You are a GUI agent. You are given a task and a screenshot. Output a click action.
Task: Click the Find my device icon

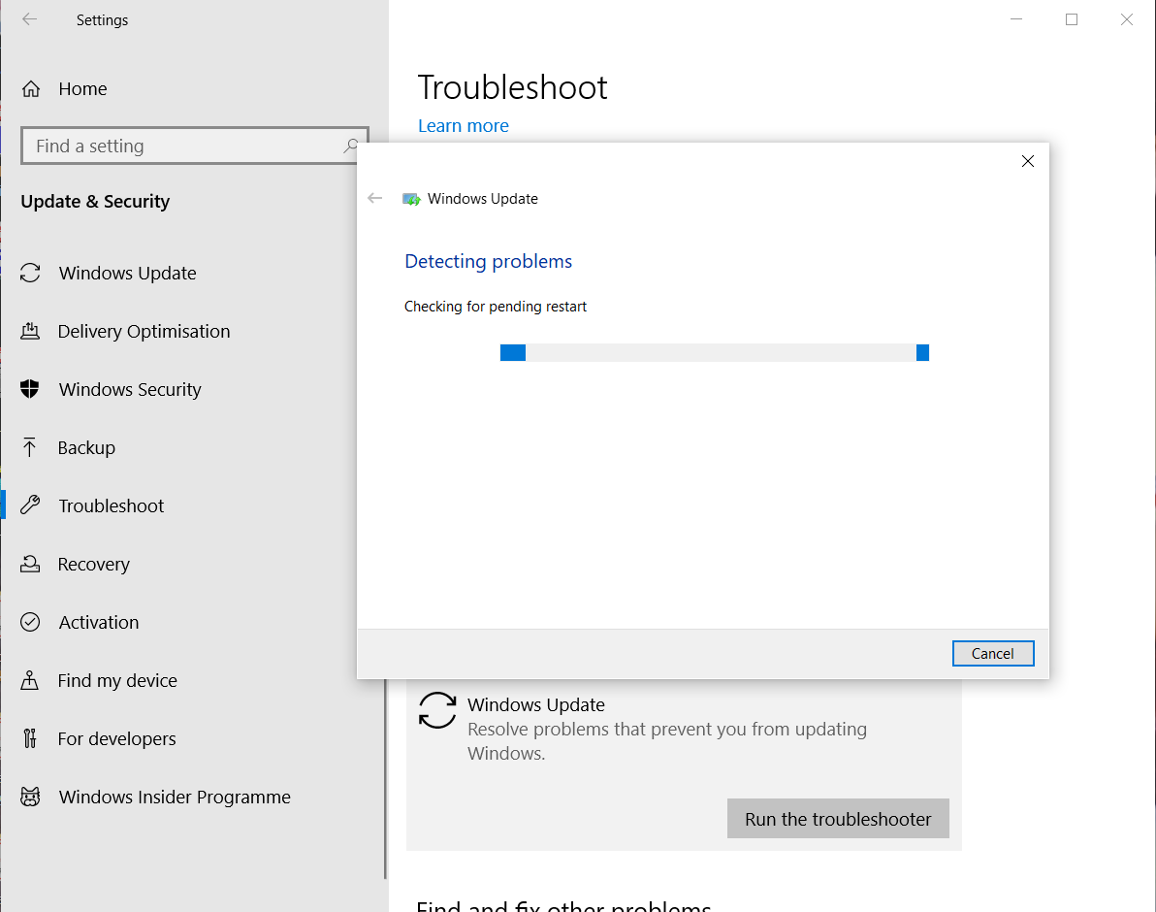29,680
